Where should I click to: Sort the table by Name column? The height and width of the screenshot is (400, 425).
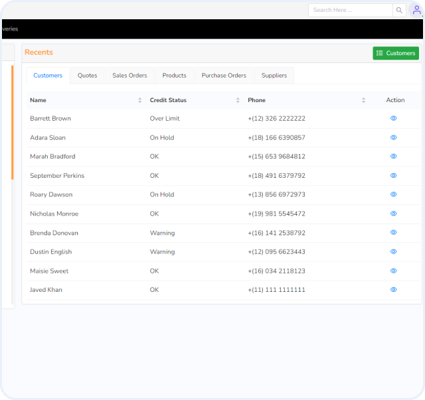click(x=139, y=100)
